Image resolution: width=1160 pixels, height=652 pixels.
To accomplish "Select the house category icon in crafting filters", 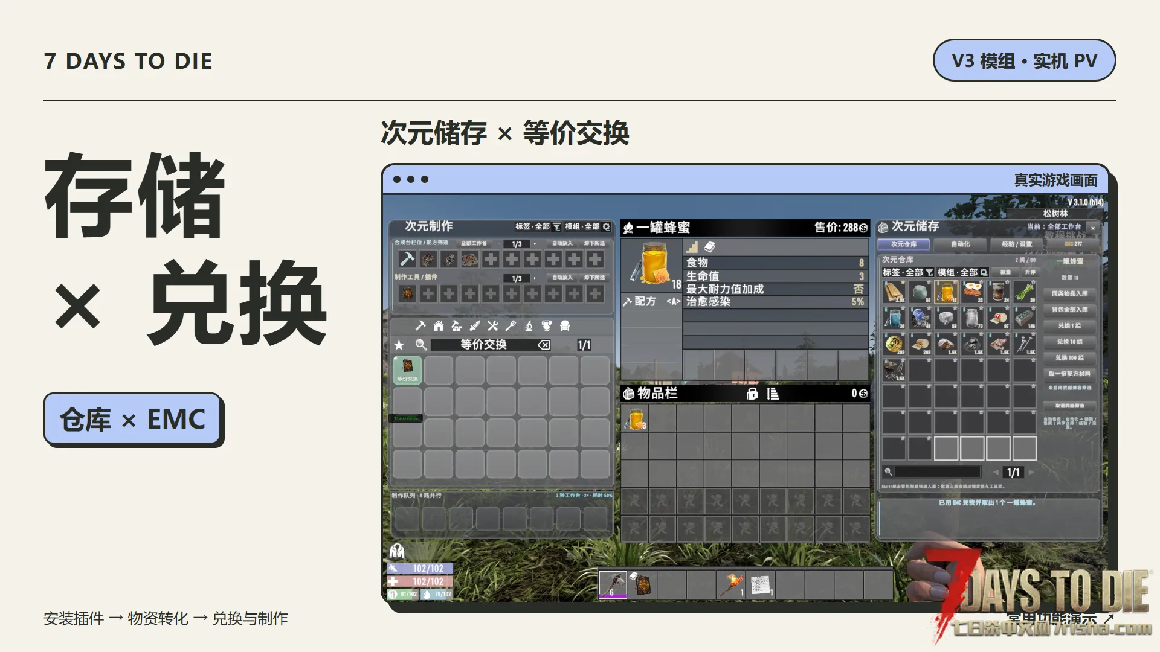I will click(x=439, y=326).
